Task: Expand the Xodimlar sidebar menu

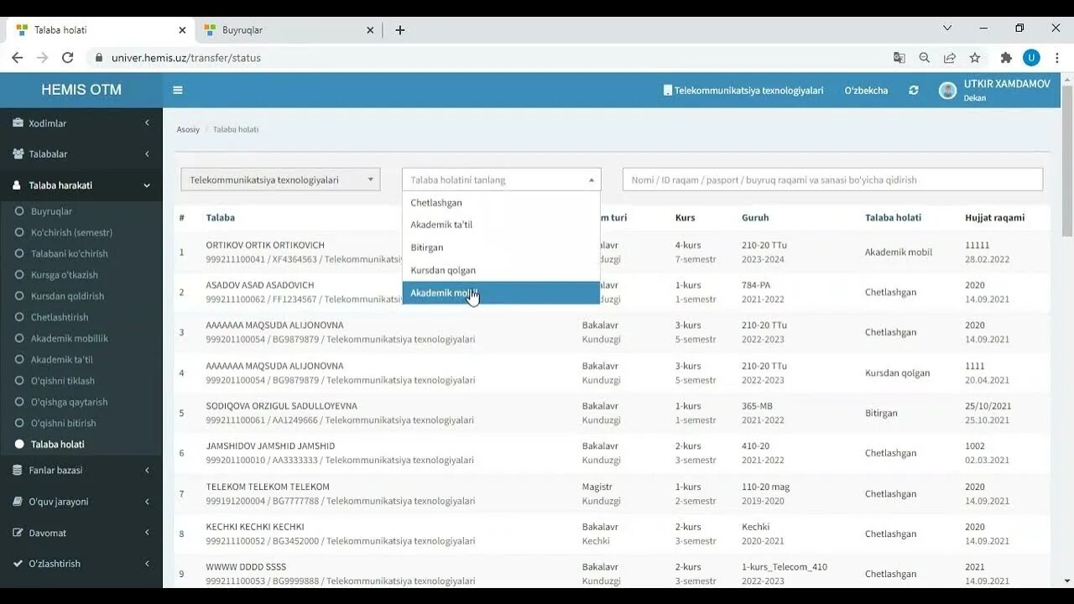Action: pos(81,123)
